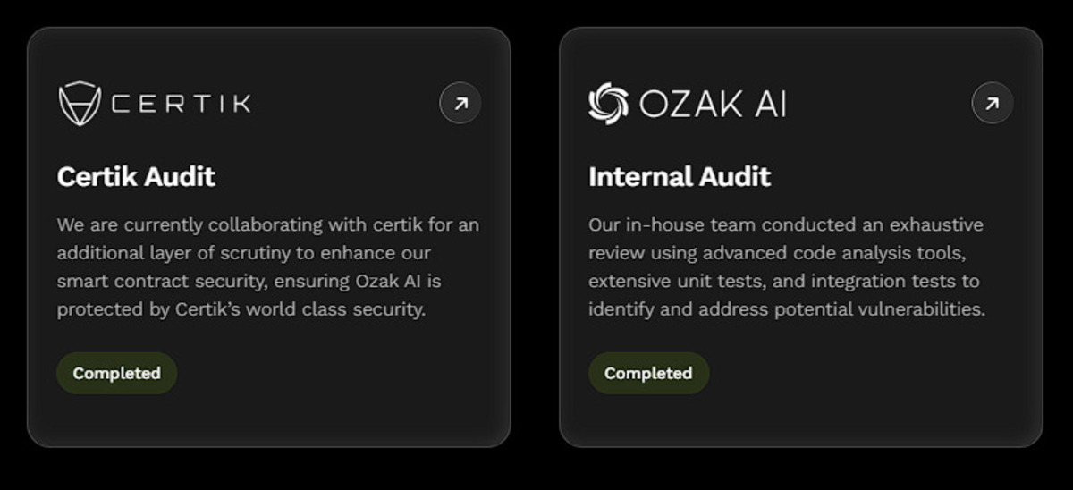Click the Certik shield logo icon
This screenshot has height=490, width=1073.
(80, 103)
